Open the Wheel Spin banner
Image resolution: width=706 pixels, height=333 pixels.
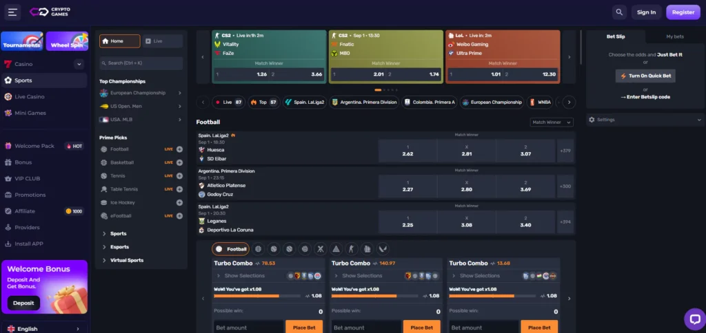point(67,41)
